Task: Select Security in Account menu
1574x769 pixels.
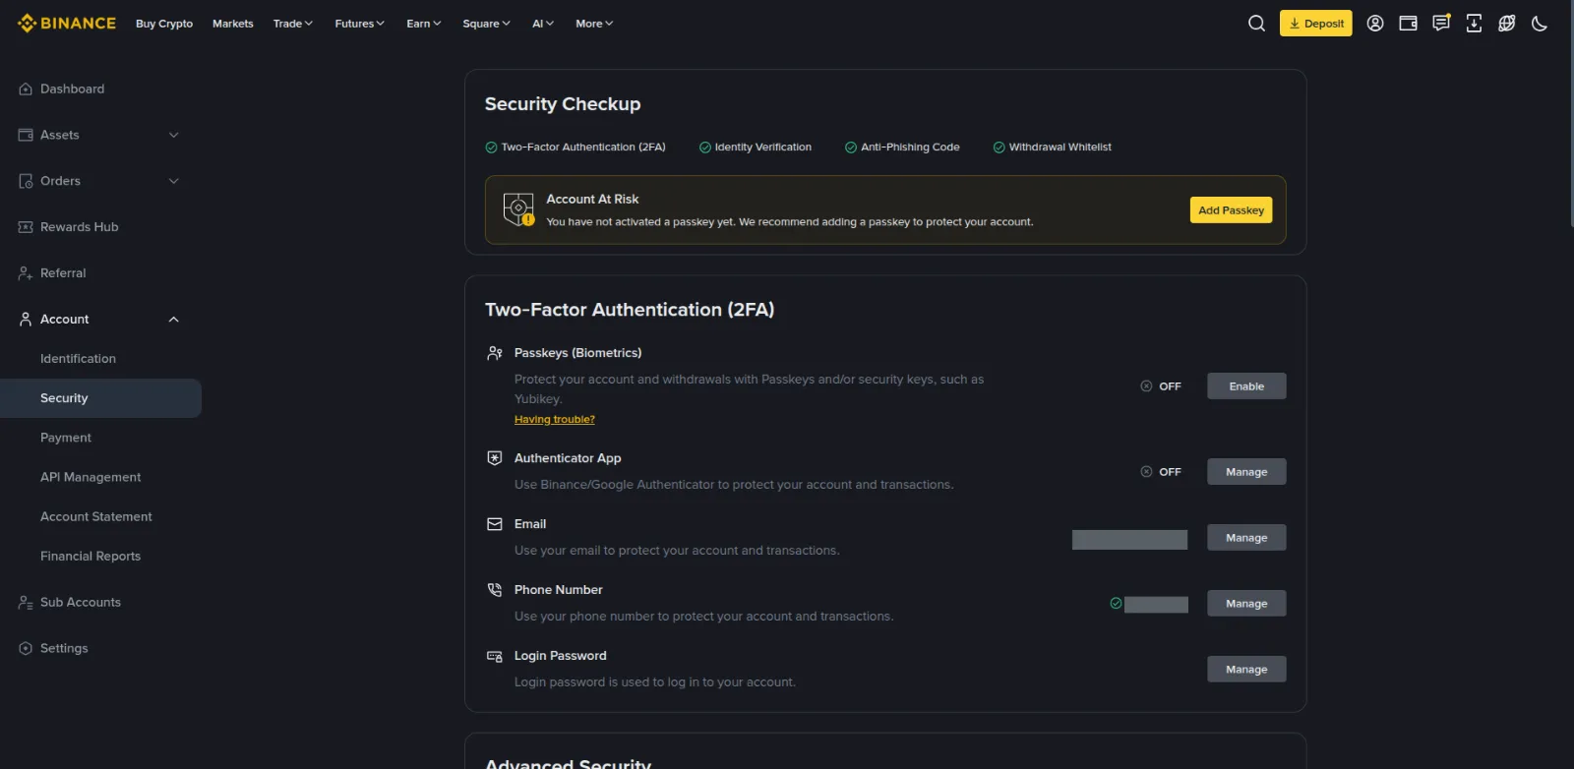Action: pos(100,398)
